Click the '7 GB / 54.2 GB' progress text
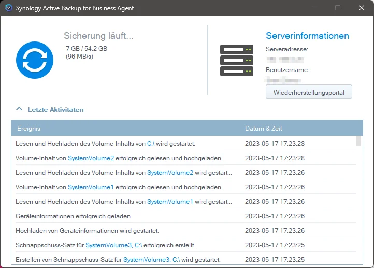This screenshot has height=268, width=374. point(87,49)
